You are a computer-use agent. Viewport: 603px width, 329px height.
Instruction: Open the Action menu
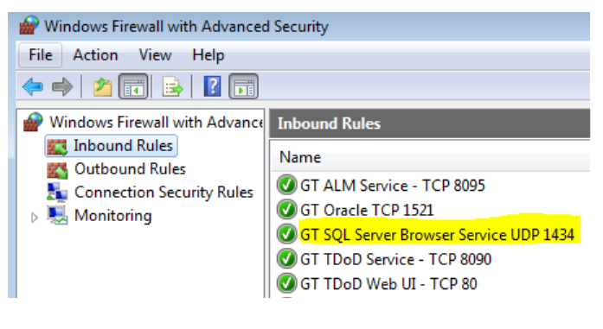[95, 55]
